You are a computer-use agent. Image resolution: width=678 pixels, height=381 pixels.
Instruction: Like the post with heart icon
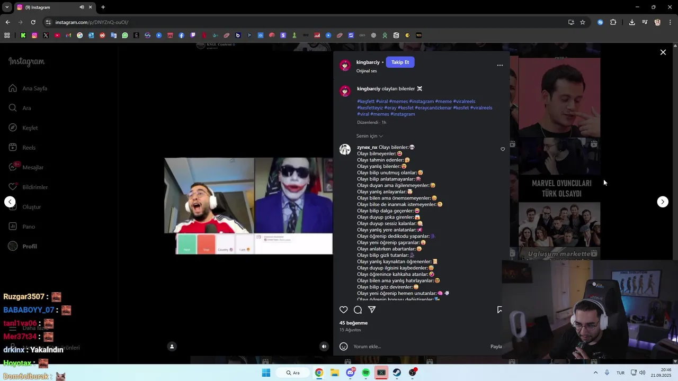[343, 310]
